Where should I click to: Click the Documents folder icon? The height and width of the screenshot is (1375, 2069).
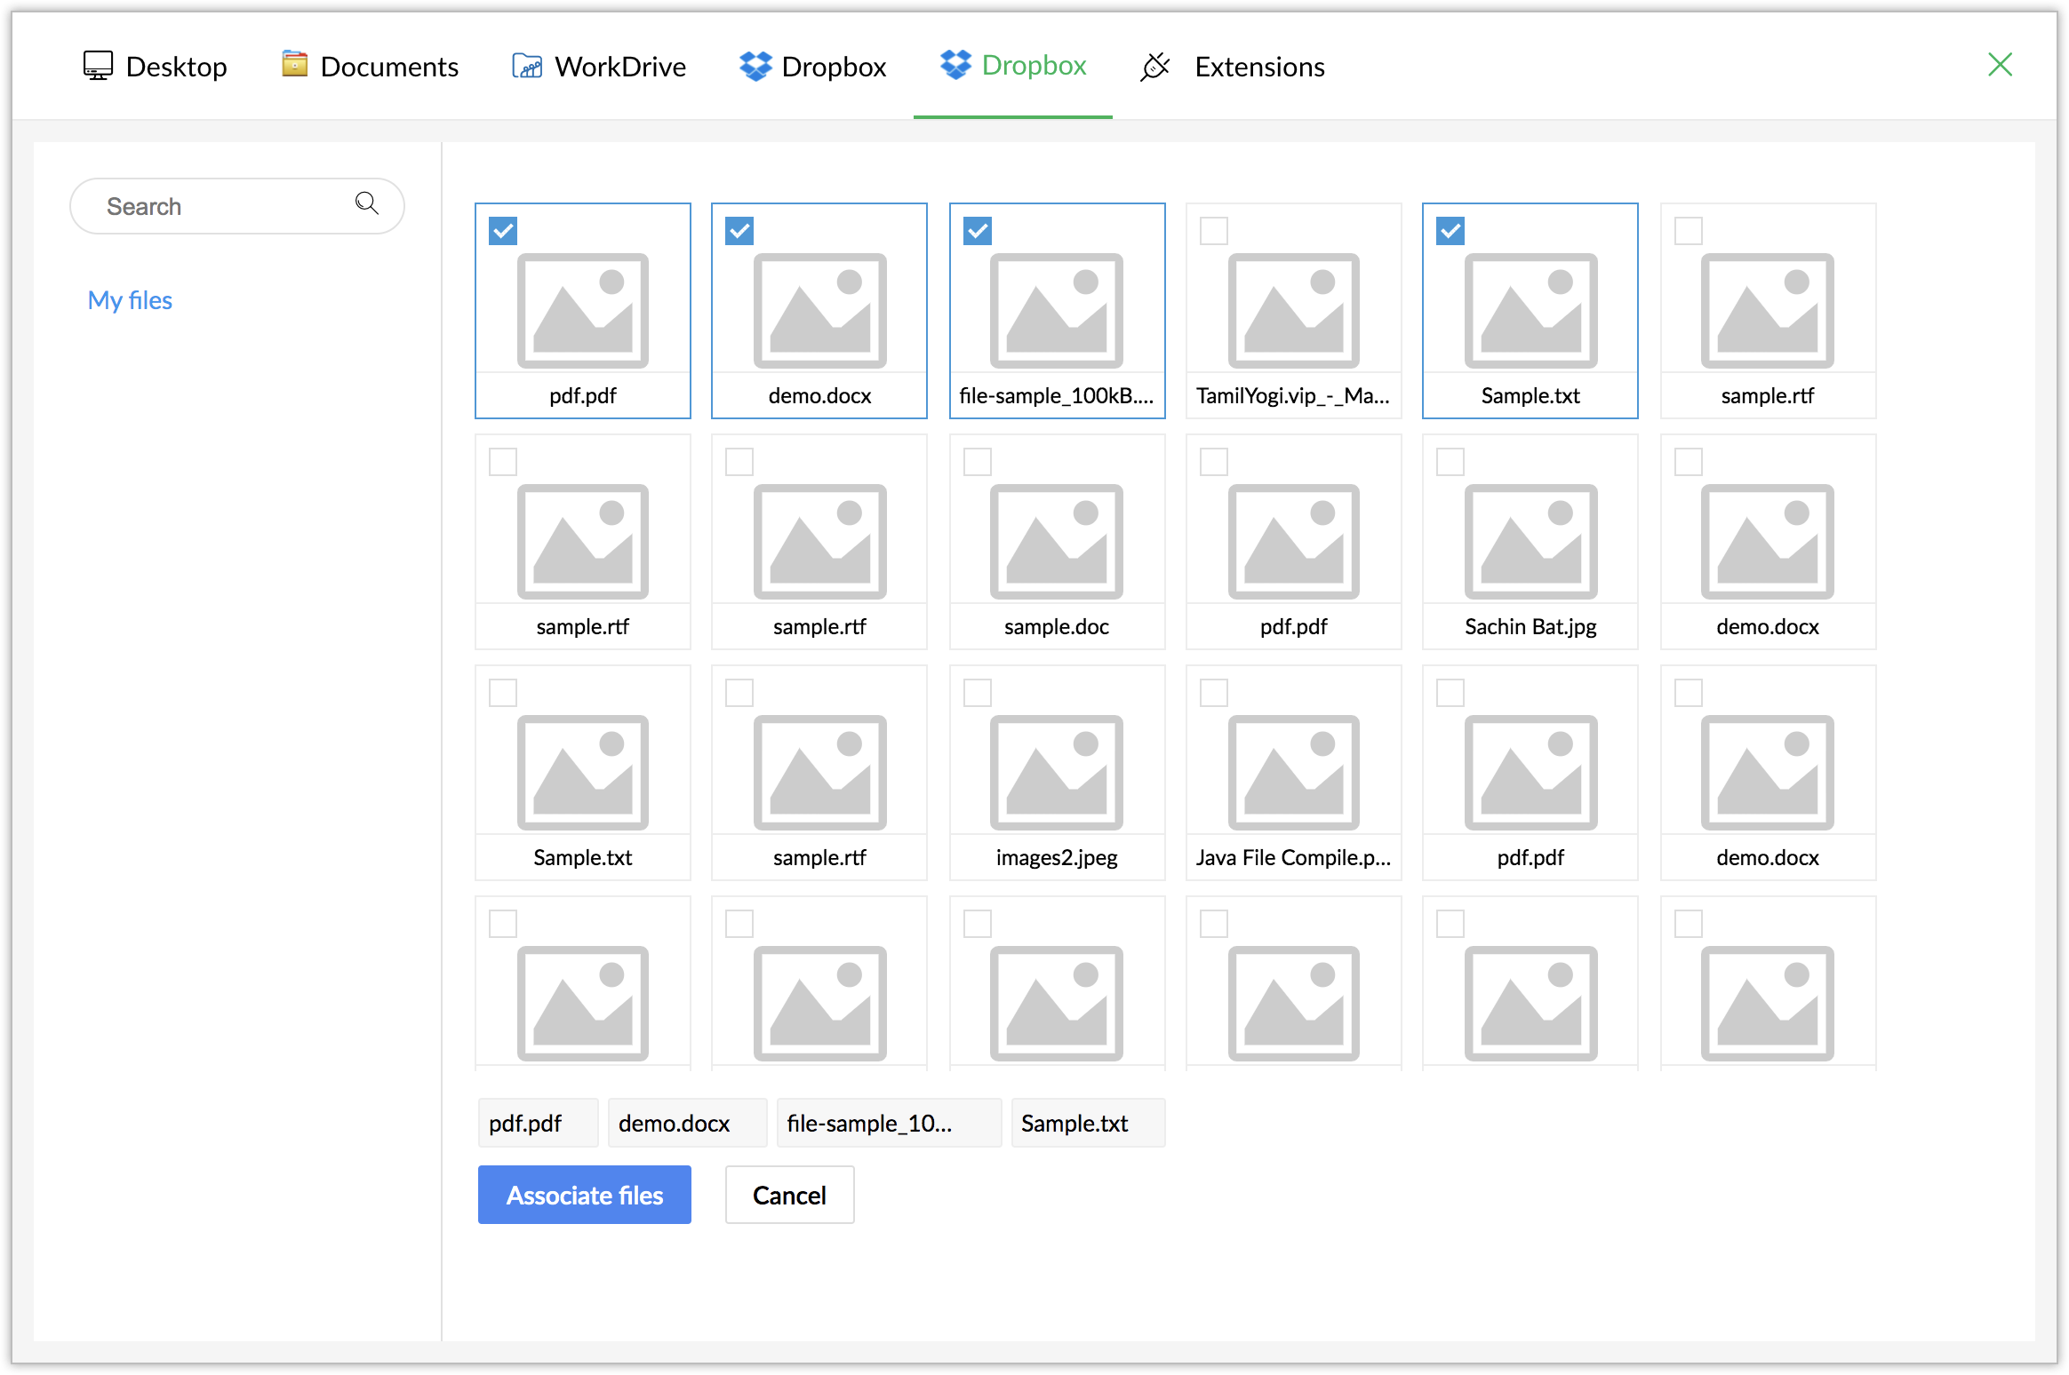pos(294,64)
